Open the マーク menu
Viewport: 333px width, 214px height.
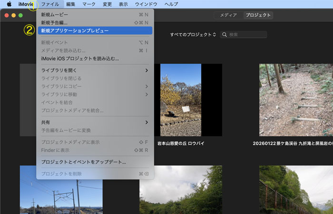pos(89,4)
